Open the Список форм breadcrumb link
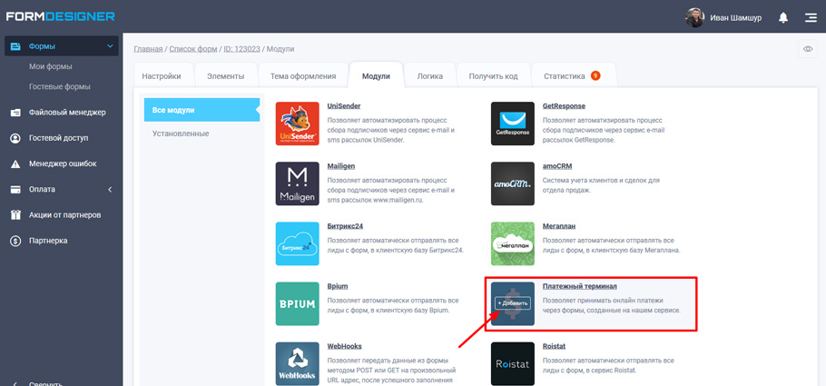The image size is (826, 386). coord(193,49)
